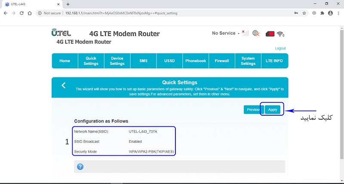This screenshot has width=344, height=184.
Task: Open Chrome three-dot menu
Action: [x=338, y=13]
